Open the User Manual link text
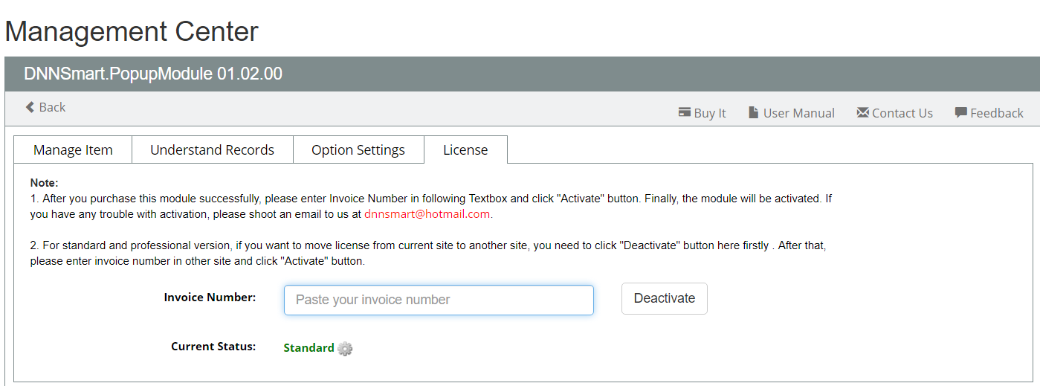 [x=799, y=113]
